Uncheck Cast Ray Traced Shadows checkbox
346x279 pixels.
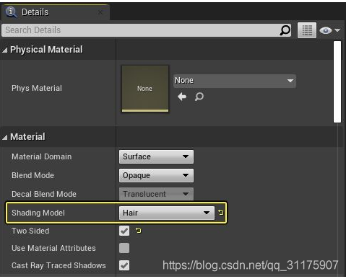124,265
